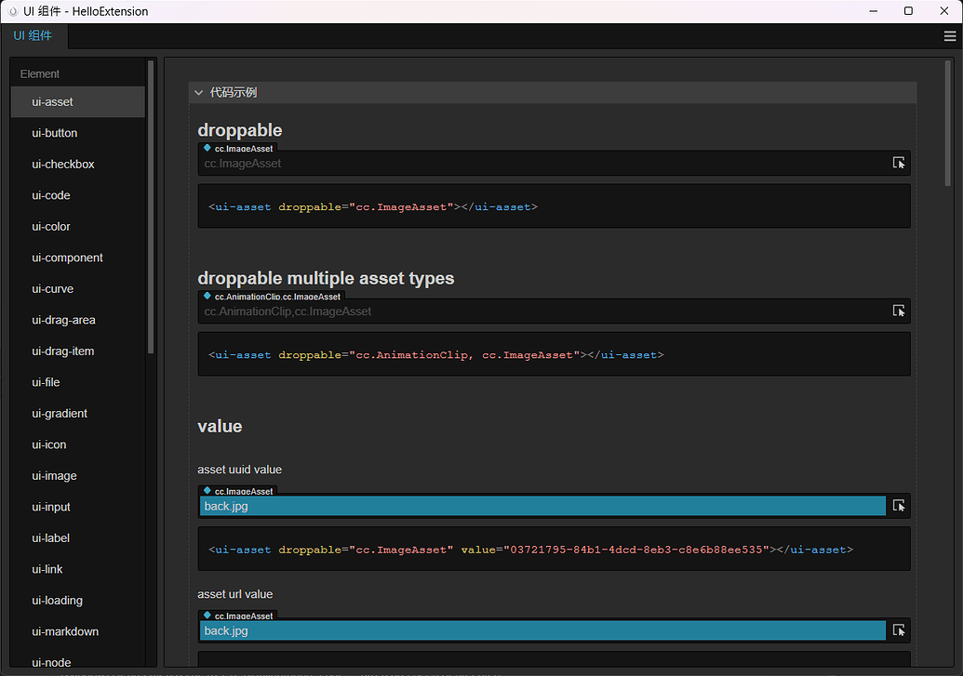
Task: Click the main content panel vertical scrollbar
Action: (947, 121)
